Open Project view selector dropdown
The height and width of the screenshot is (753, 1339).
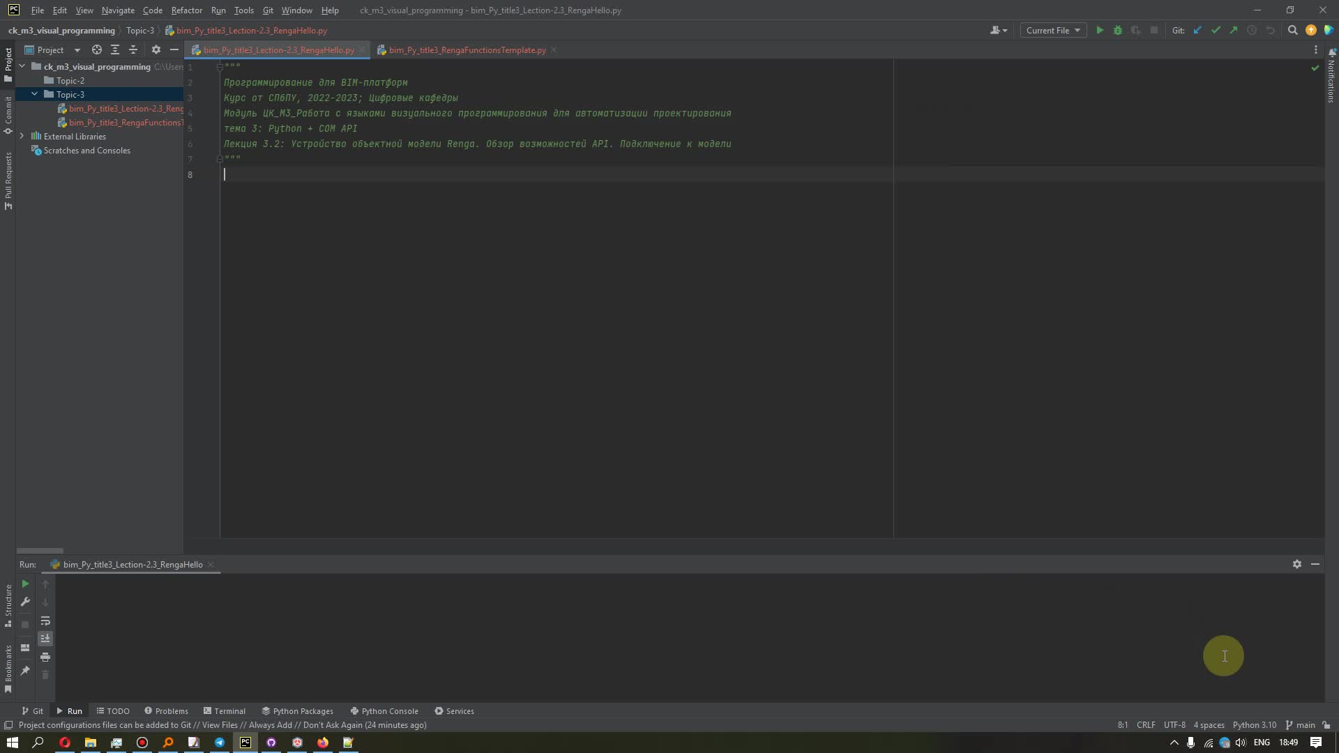(52, 50)
